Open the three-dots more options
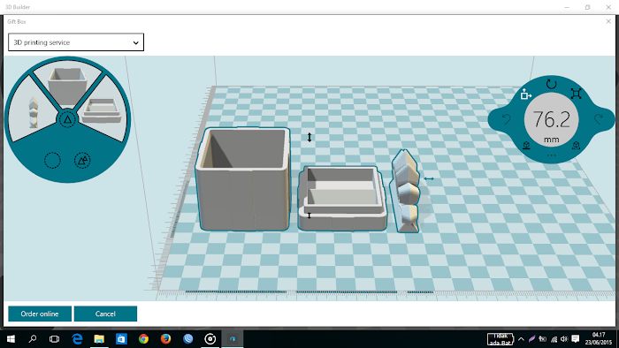The image size is (619, 348). point(551,155)
